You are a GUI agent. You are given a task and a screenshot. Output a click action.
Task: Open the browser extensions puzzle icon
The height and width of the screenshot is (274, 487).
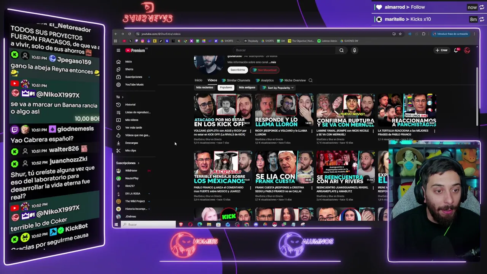(423, 34)
